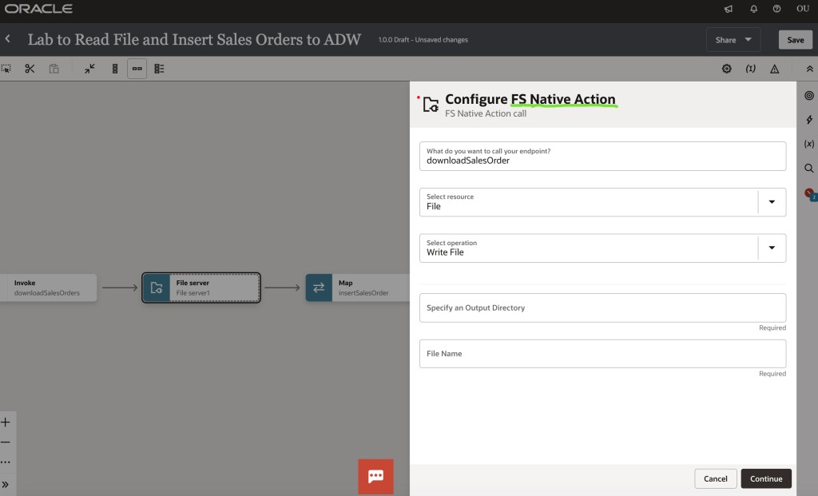Activate the multi-select marquee tool
The height and width of the screenshot is (496, 818).
pyautogui.click(x=6, y=69)
